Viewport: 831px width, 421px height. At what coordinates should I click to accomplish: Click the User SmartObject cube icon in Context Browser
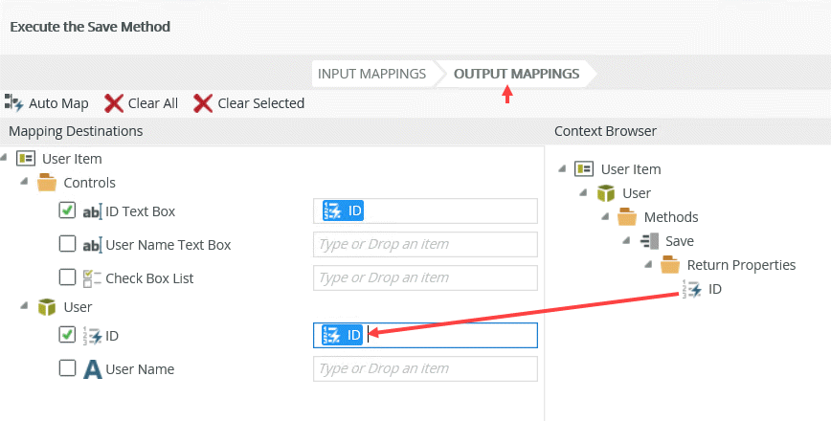click(606, 193)
